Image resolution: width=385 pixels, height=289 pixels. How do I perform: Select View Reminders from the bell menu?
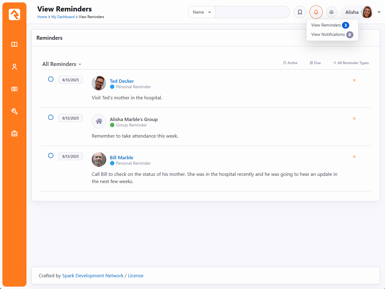(326, 25)
